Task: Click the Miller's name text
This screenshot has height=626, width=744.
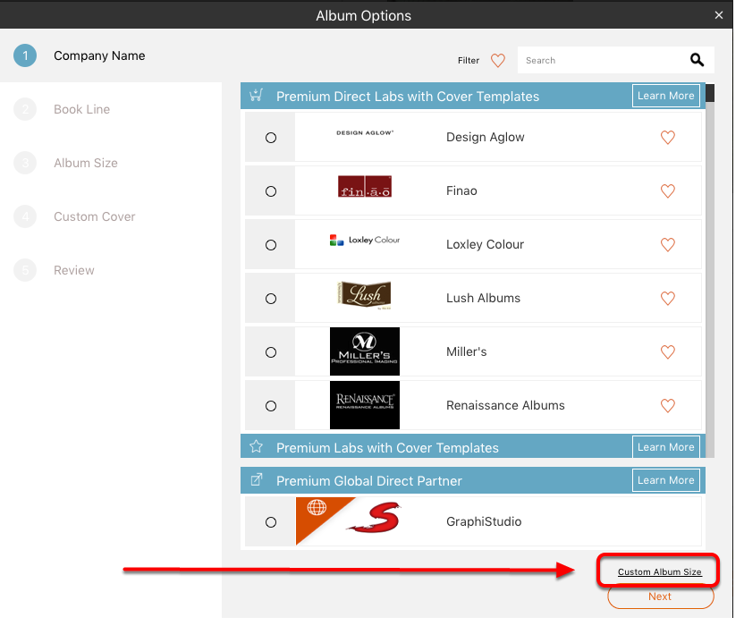Action: click(x=466, y=351)
